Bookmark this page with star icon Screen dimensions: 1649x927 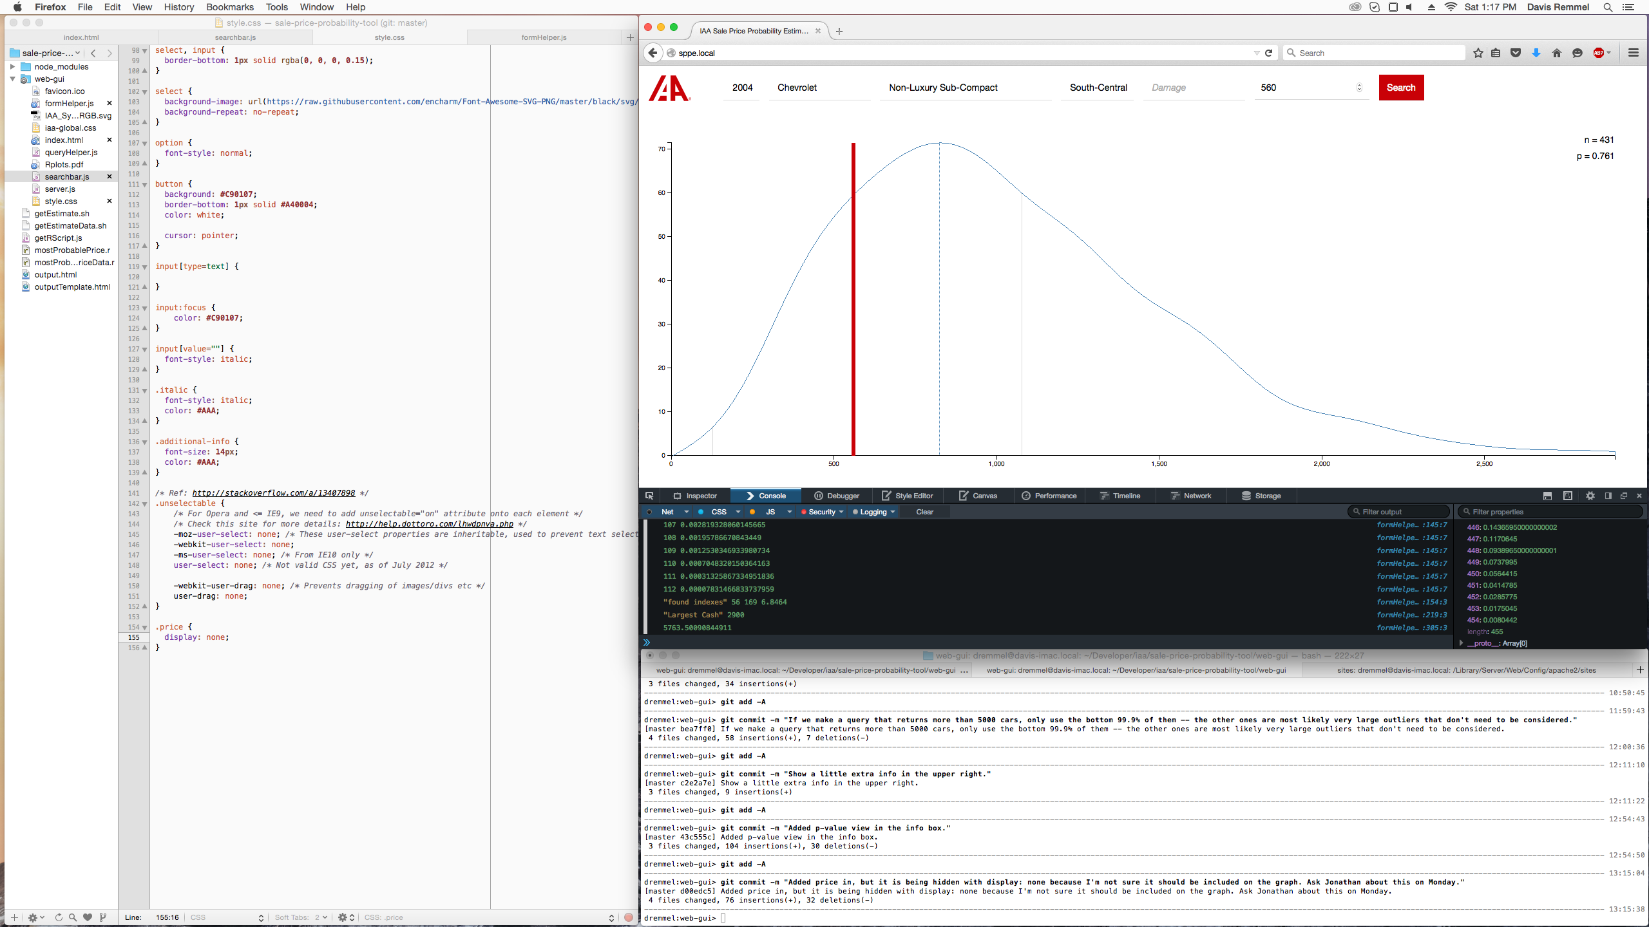pyautogui.click(x=1478, y=53)
